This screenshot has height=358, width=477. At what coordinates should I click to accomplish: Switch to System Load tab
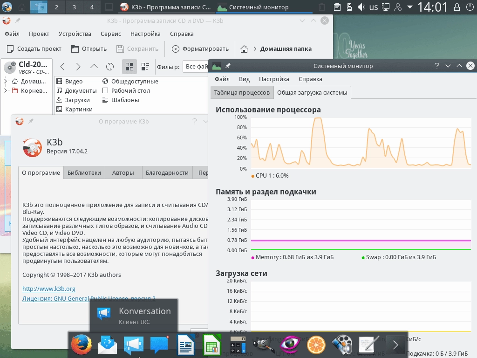click(312, 93)
